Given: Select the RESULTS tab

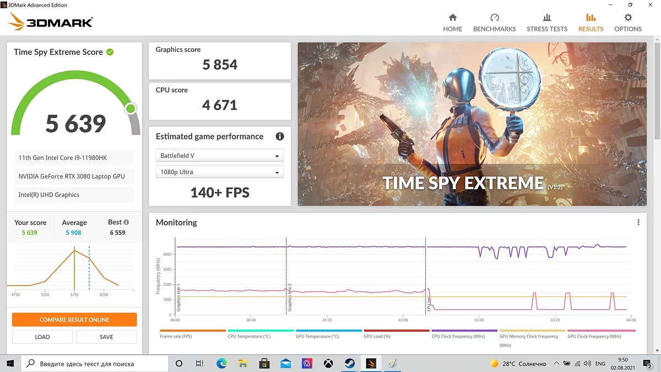Looking at the screenshot, I should (x=590, y=23).
